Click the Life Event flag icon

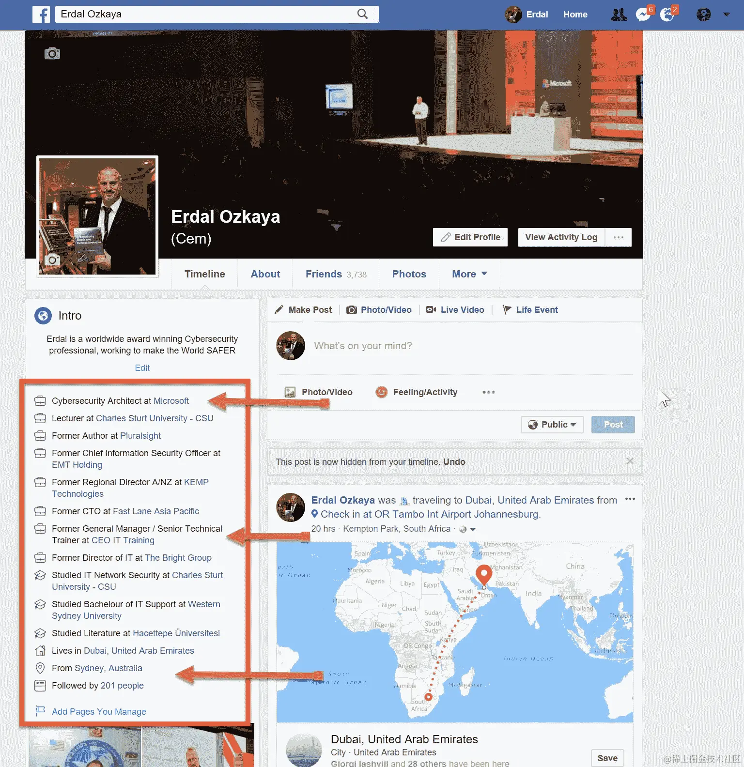click(x=507, y=310)
